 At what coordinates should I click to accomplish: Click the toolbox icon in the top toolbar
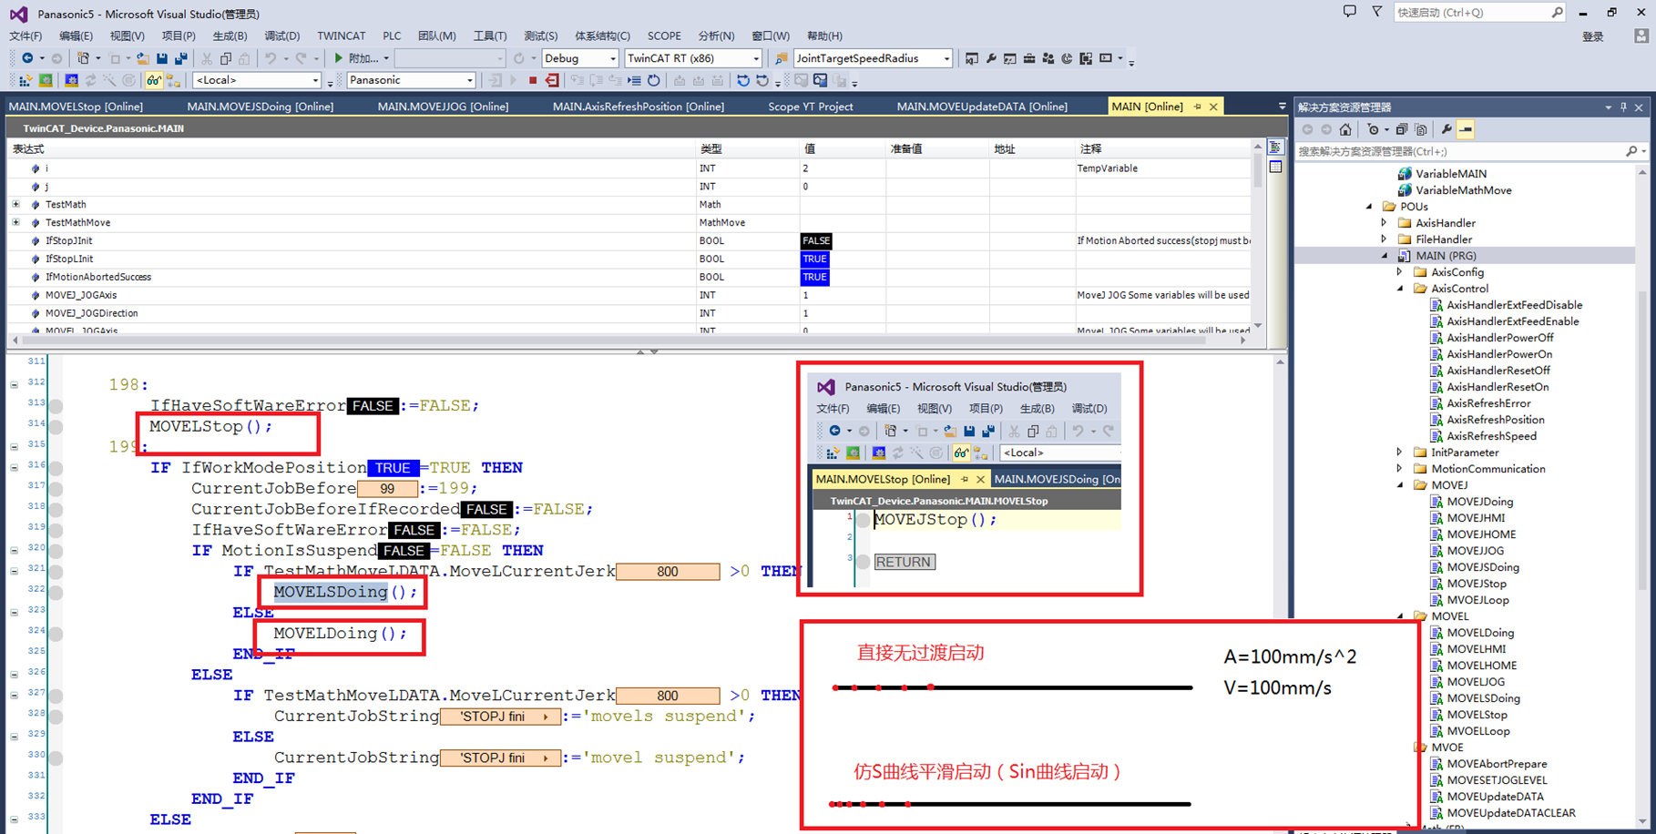coord(1029,58)
